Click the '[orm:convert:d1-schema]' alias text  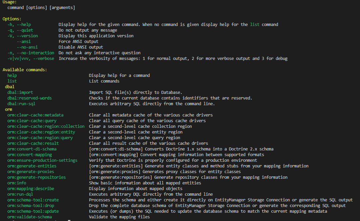[116, 149]
